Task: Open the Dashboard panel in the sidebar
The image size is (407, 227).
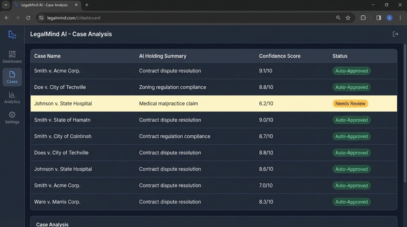Action: point(12,57)
